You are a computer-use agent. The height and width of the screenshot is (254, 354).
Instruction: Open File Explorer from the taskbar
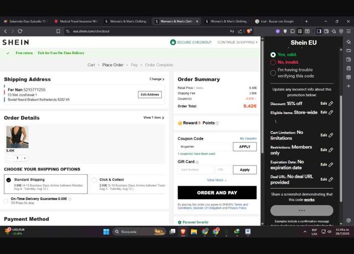(194, 232)
